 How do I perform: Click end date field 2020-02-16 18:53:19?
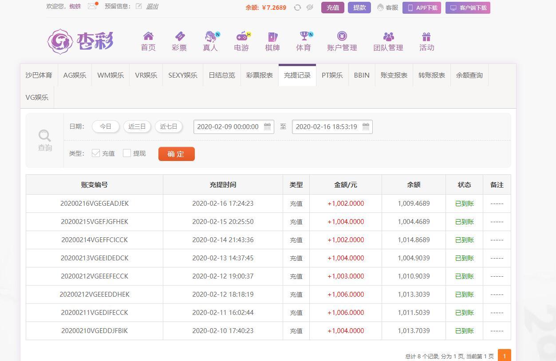[332, 127]
